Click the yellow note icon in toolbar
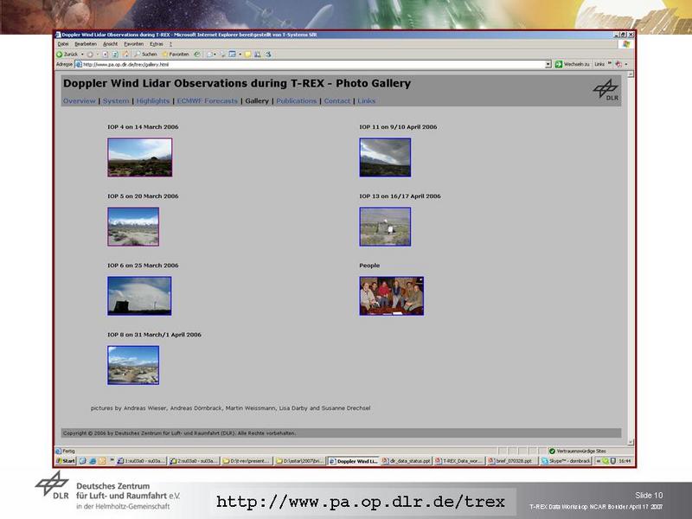692x519 pixels. click(x=247, y=54)
